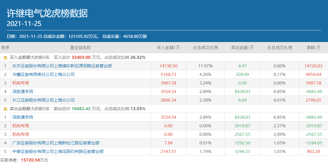The image size is (328, 164).
Task: Click the net amount 4959.64
Action: (x=313, y=74)
